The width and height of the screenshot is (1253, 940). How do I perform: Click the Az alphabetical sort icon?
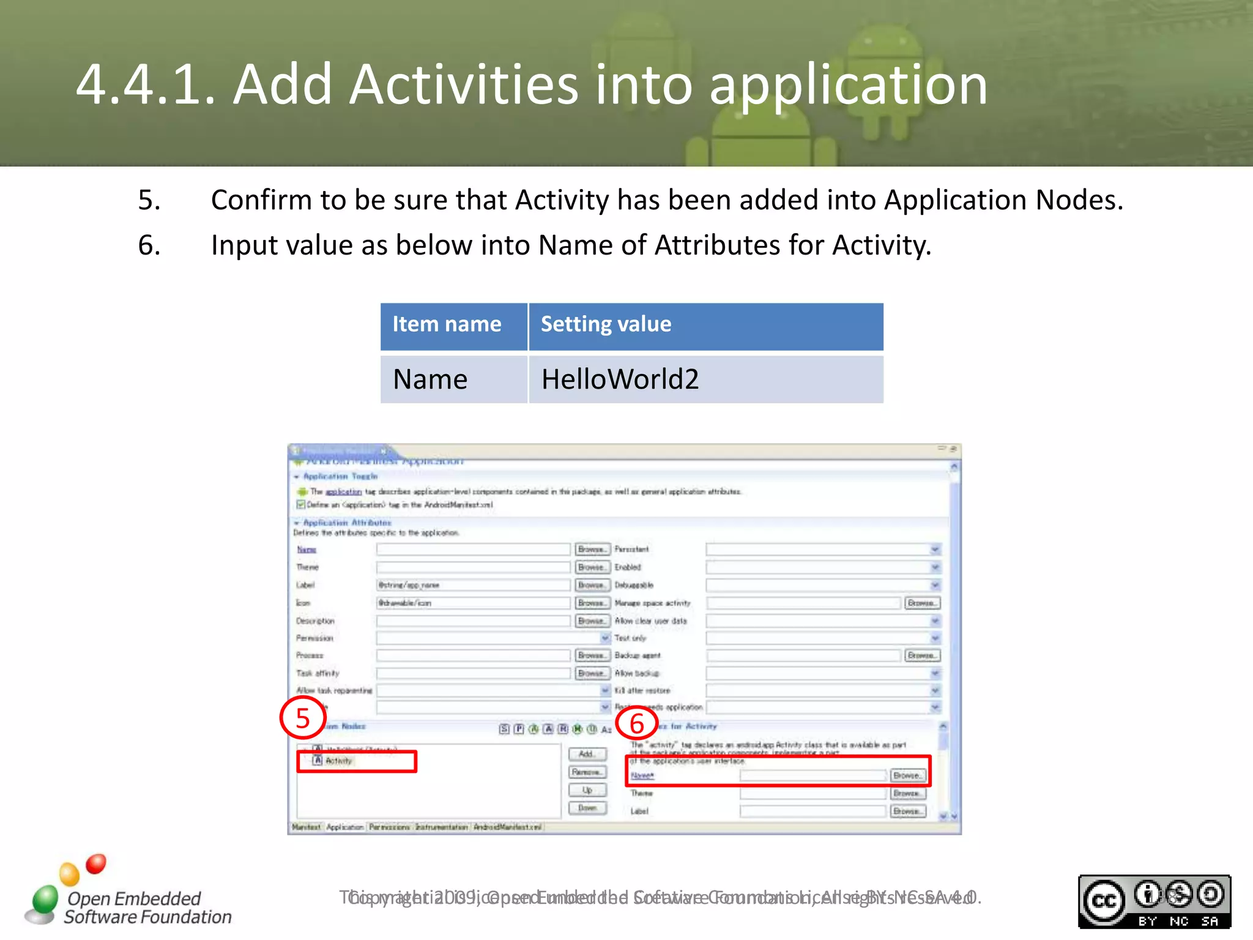(x=606, y=729)
